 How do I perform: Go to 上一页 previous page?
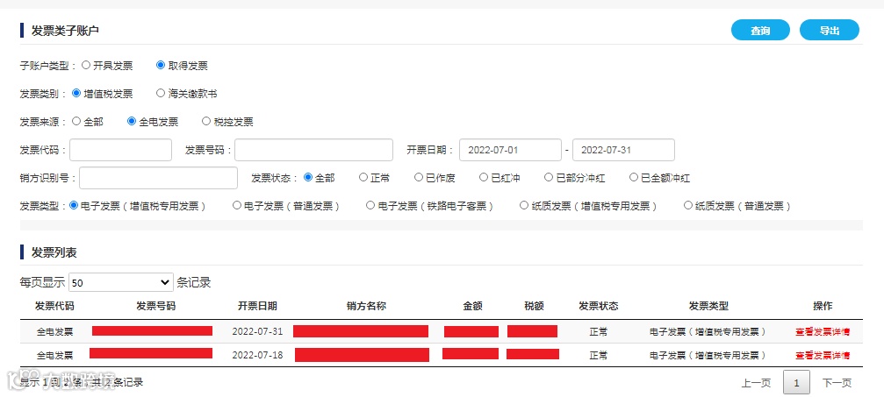[756, 383]
